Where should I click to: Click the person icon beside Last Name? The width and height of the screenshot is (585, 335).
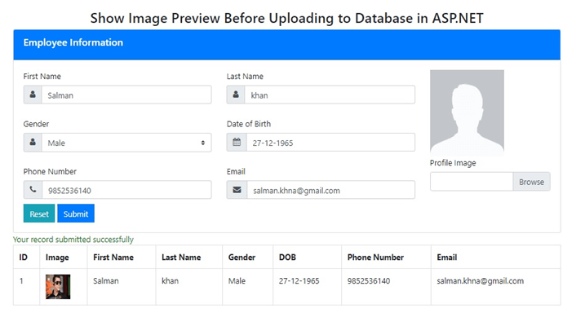point(236,95)
